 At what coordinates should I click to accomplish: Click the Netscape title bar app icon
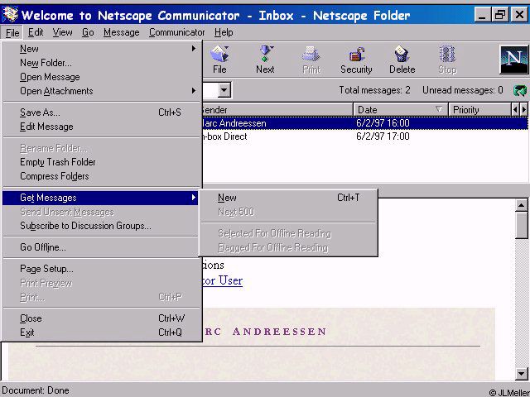point(10,14)
